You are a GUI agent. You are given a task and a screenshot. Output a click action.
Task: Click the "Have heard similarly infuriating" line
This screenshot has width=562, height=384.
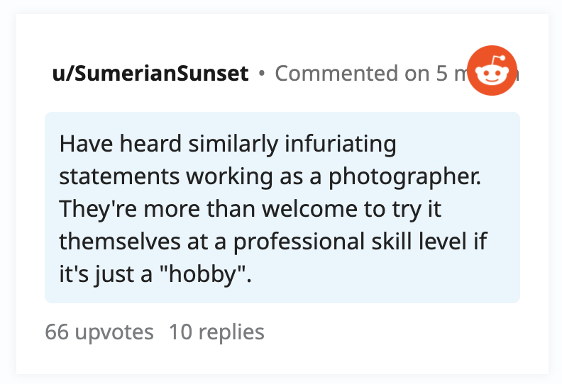228,145
